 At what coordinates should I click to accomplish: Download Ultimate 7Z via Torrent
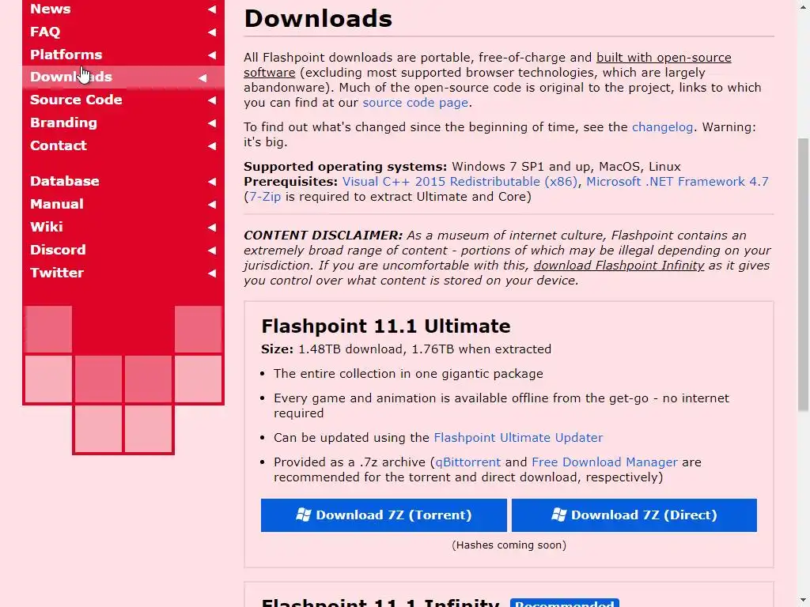384,515
